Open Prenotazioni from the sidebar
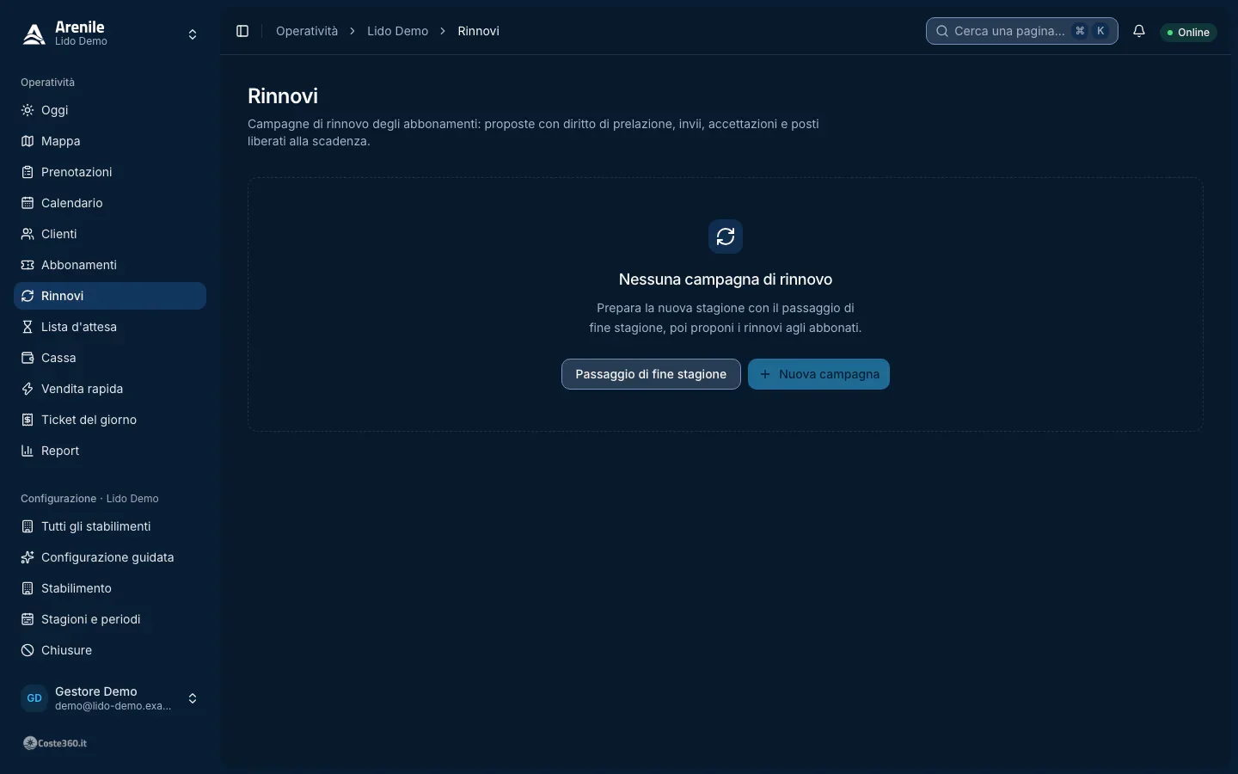1238x774 pixels. coord(110,172)
